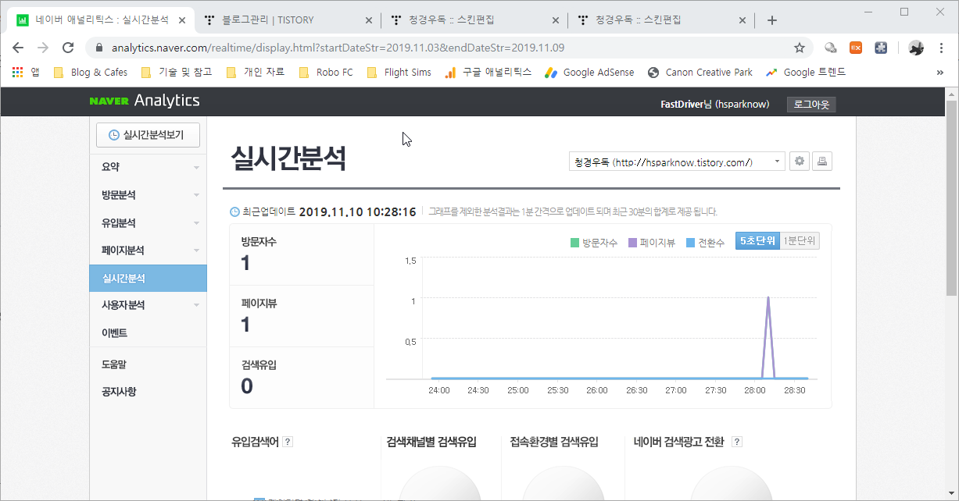Show more bookmarks with the chevron
Image resolution: width=959 pixels, height=501 pixels.
(939, 72)
